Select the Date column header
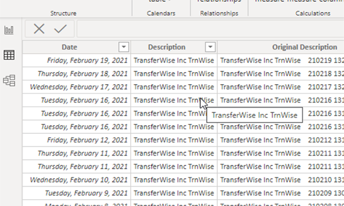Screen dimensions: 344x206 (69, 47)
